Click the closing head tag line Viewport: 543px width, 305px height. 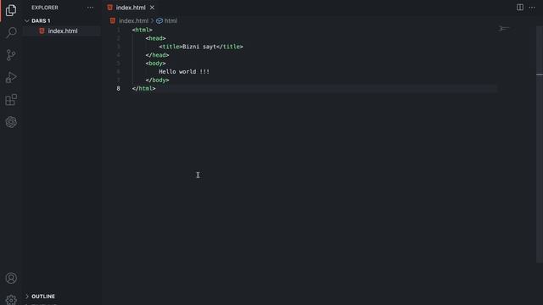pyautogui.click(x=157, y=55)
